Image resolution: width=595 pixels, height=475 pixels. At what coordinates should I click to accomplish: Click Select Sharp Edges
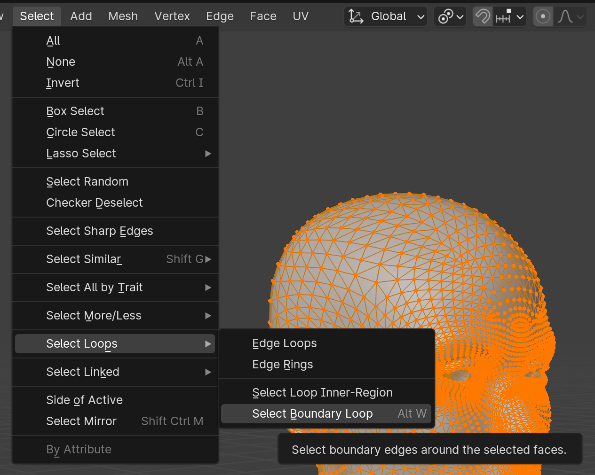pos(99,231)
